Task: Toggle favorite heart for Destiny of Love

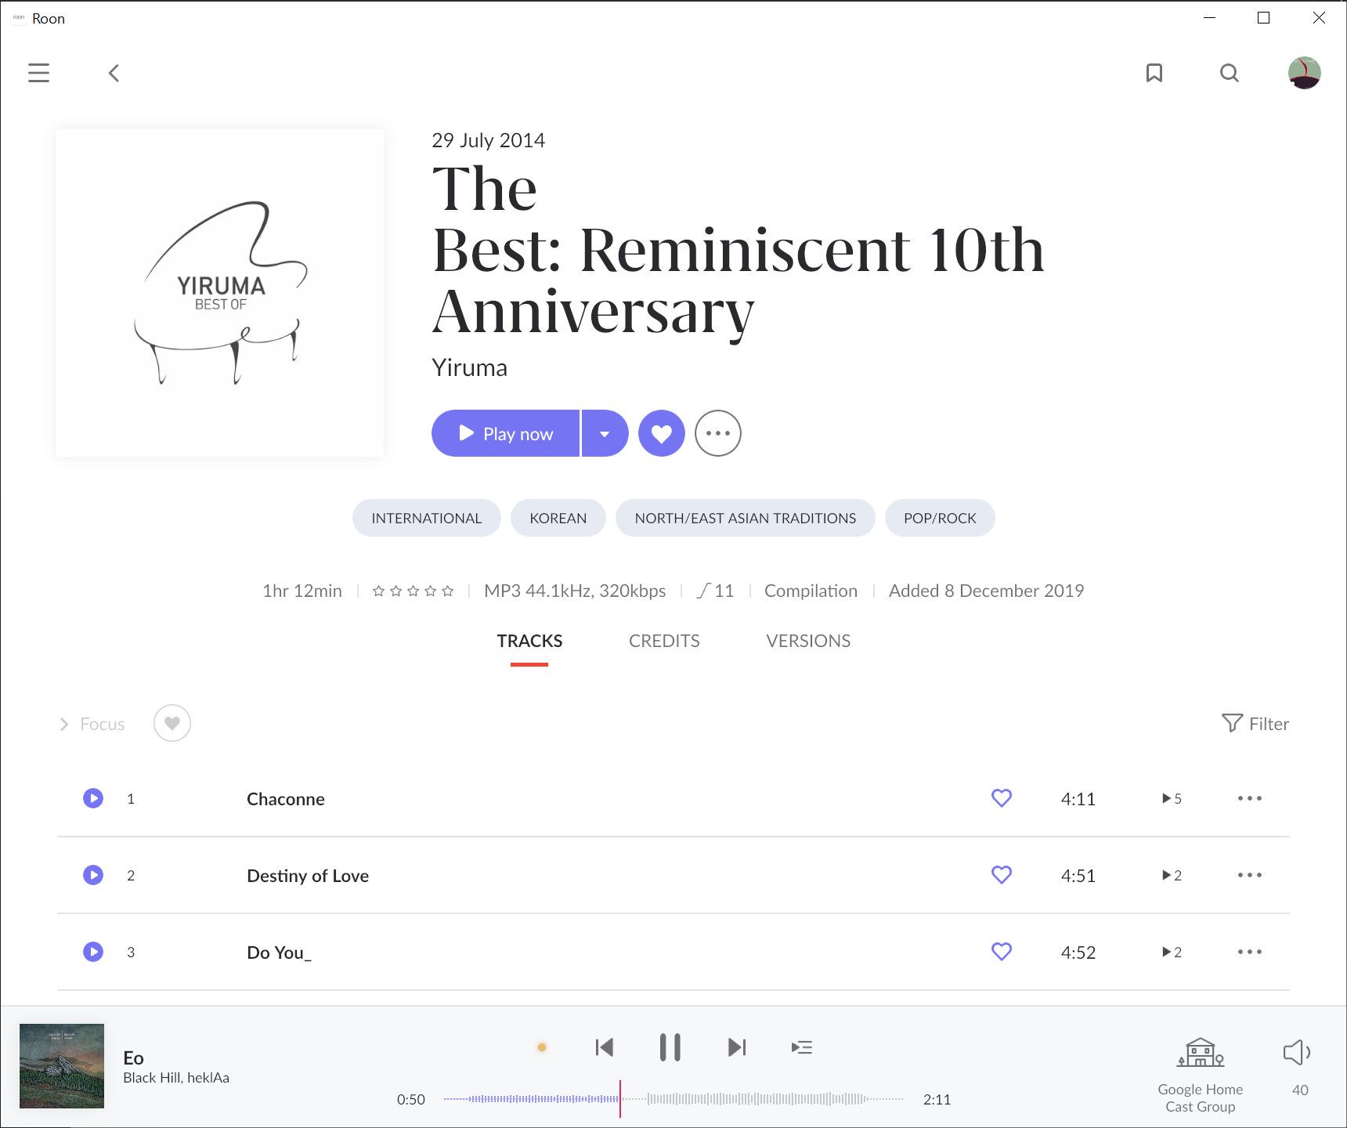Action: coord(1002,875)
